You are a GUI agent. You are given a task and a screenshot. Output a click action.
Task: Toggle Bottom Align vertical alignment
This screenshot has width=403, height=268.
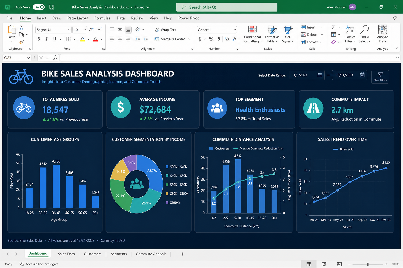pos(128,30)
